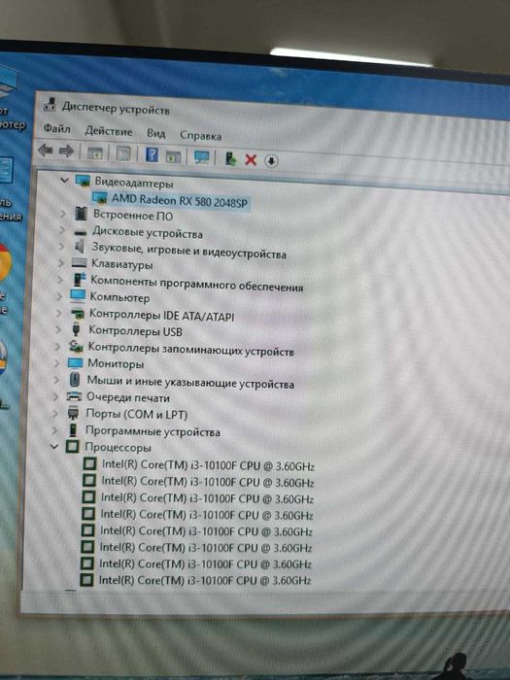
Task: Expand the Мониторы node
Action: click(56, 362)
